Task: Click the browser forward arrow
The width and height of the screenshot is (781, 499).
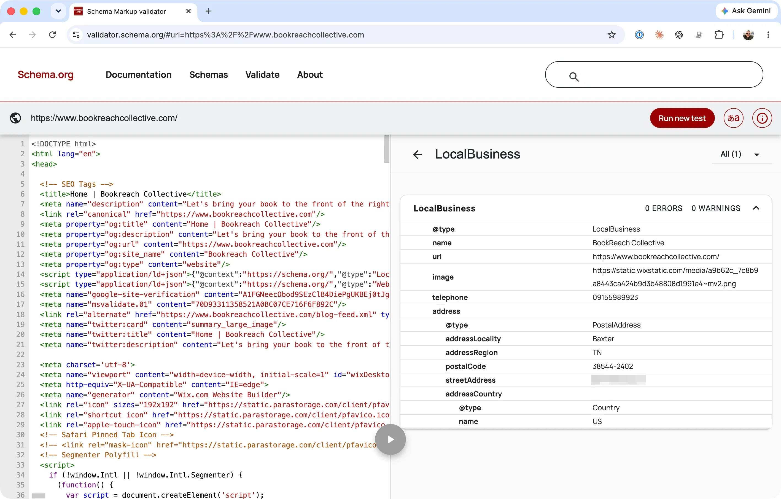Action: 33,35
